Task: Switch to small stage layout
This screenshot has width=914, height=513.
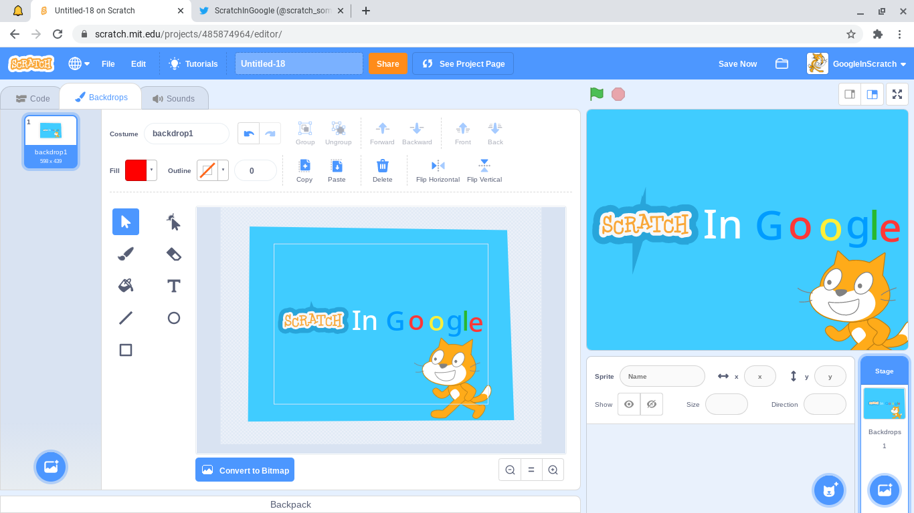Action: [850, 94]
